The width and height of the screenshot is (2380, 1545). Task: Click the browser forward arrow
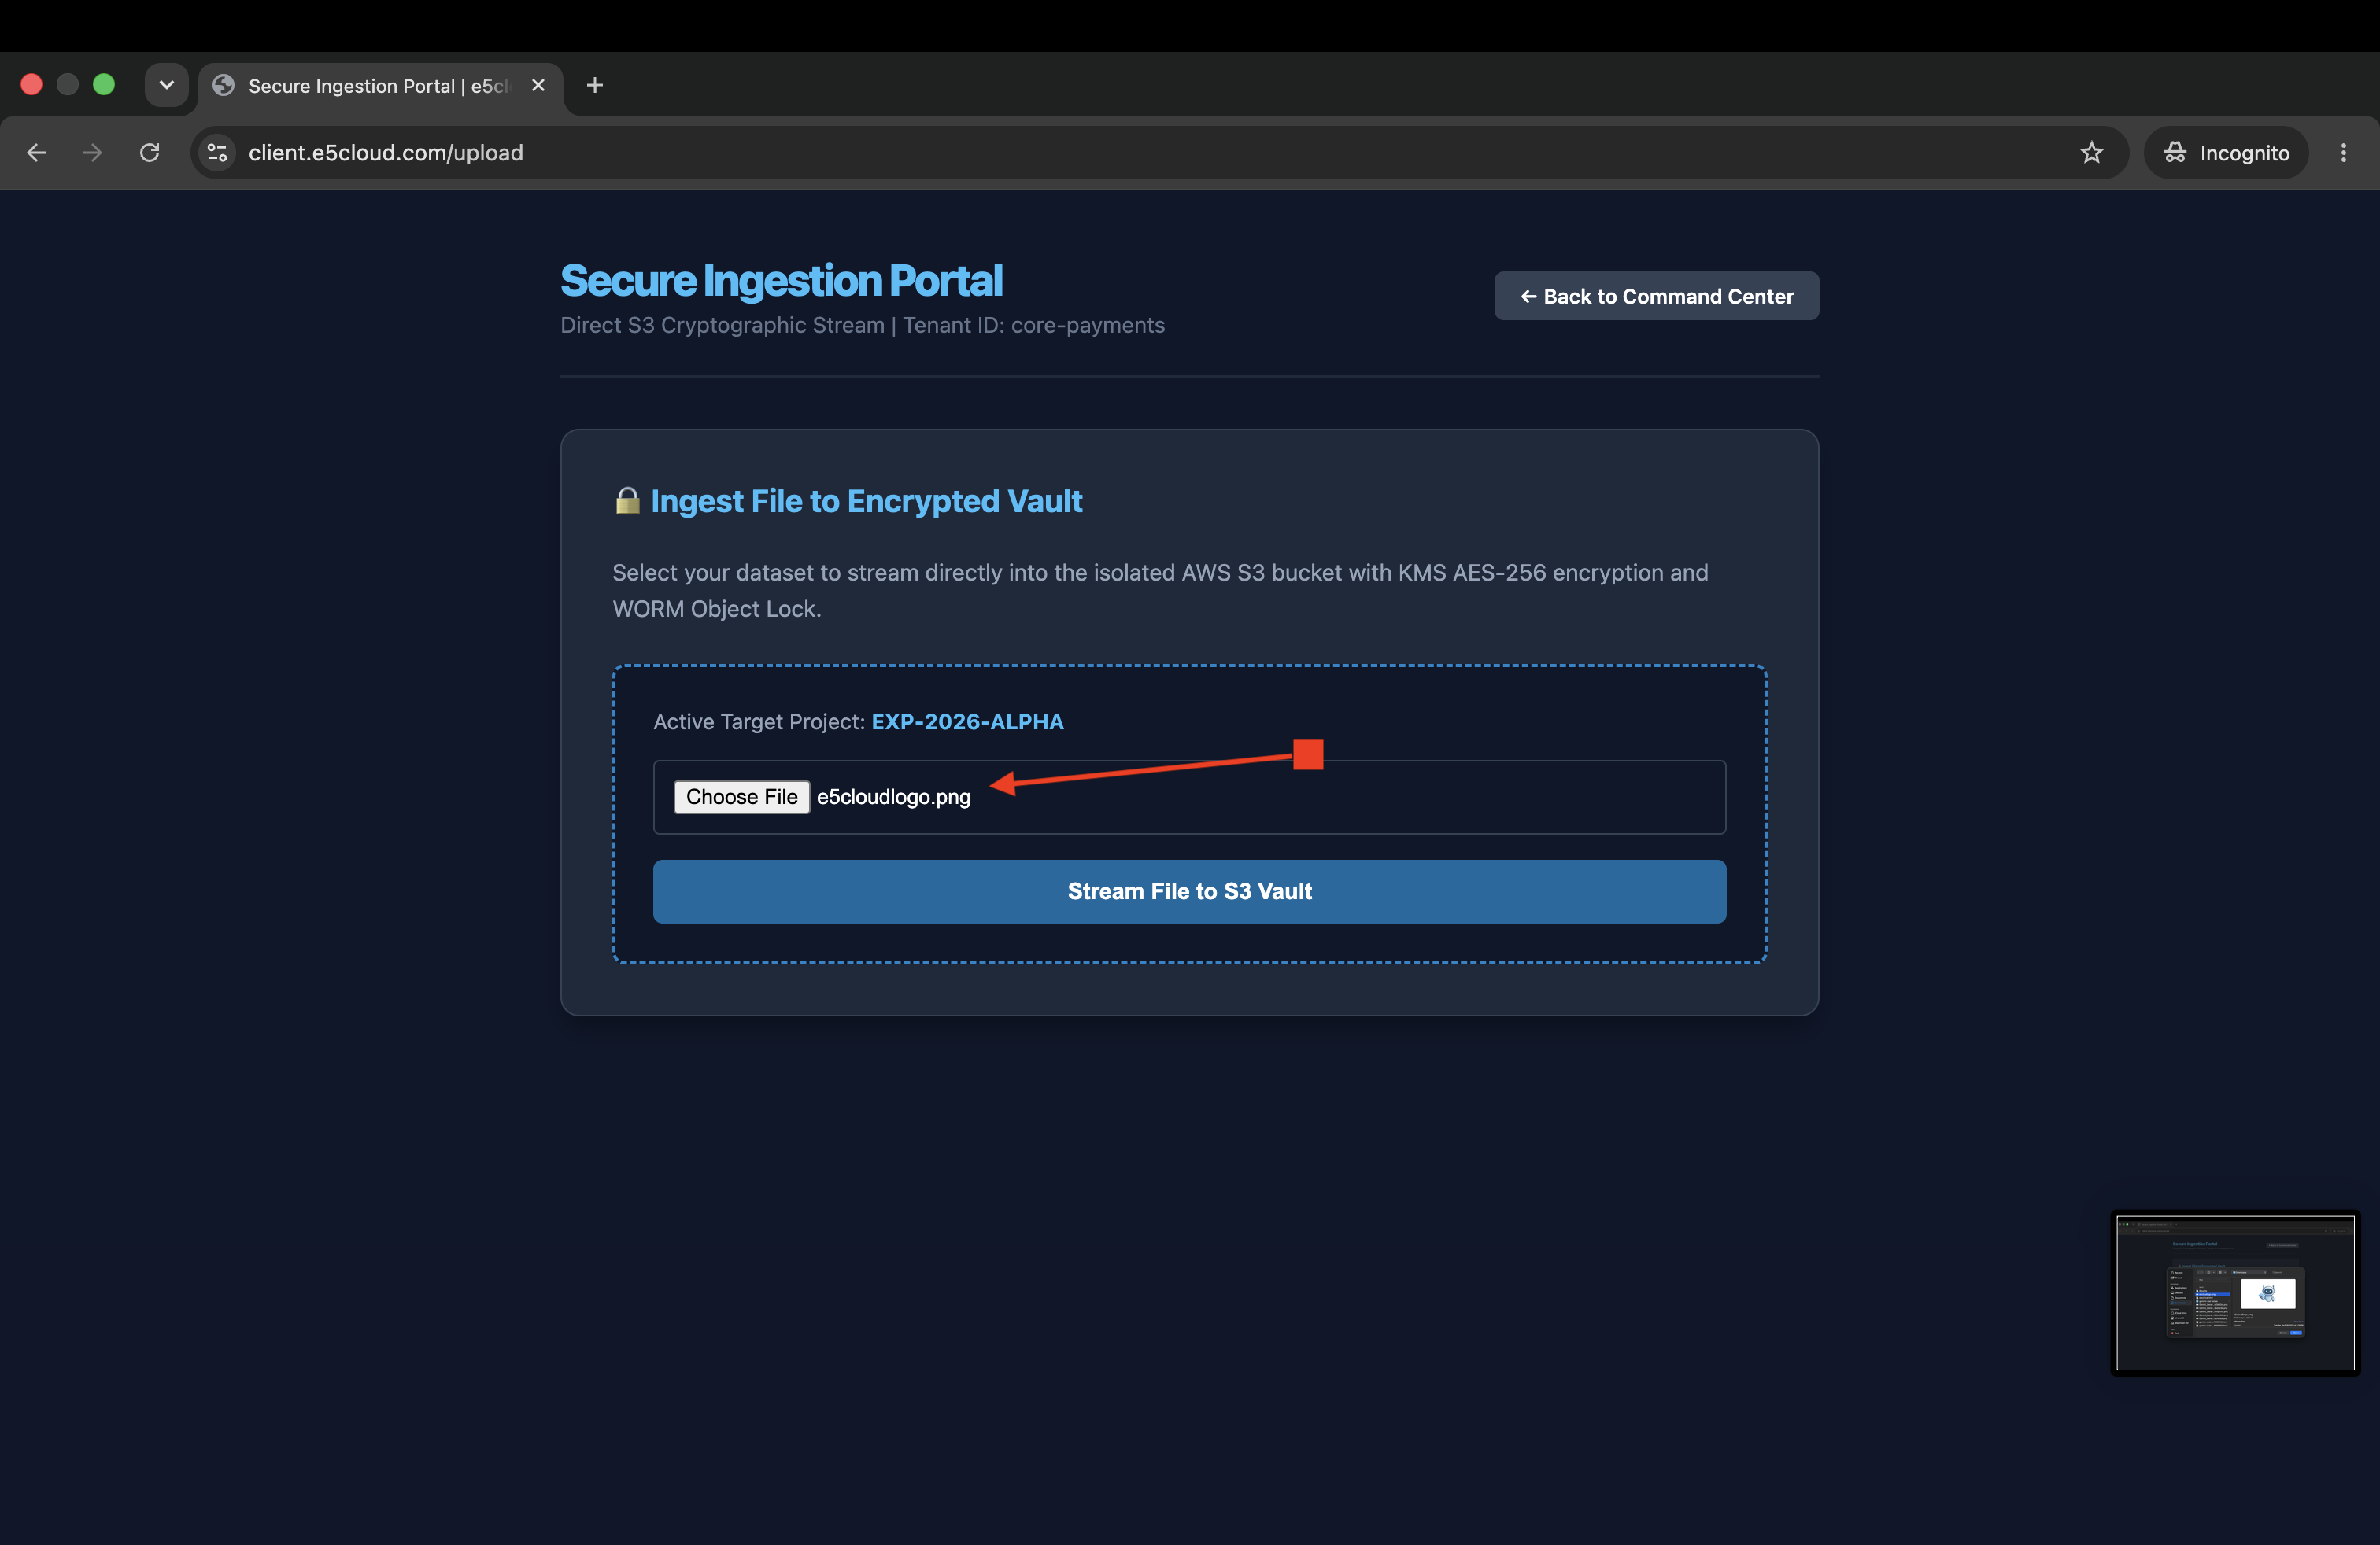point(92,153)
